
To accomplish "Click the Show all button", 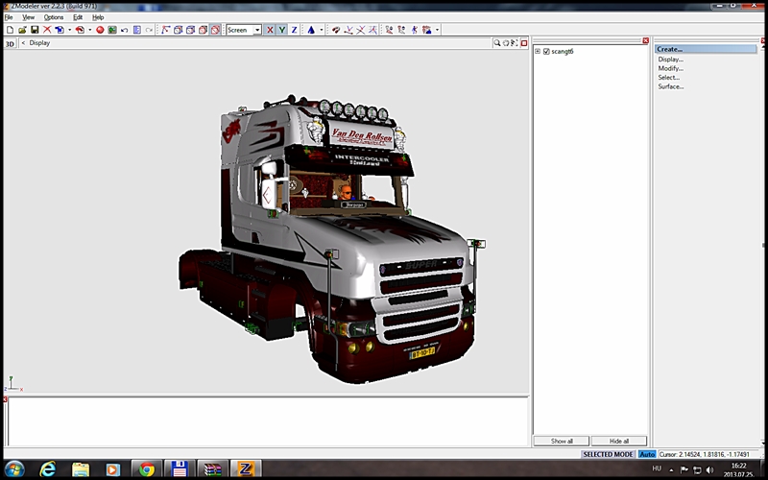I will (562, 441).
